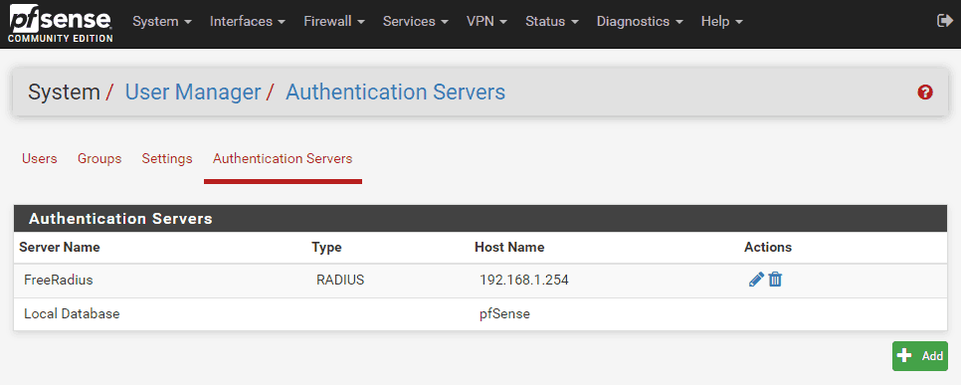The height and width of the screenshot is (385, 961).
Task: Click the logout icon in top bar
Action: coord(944,21)
